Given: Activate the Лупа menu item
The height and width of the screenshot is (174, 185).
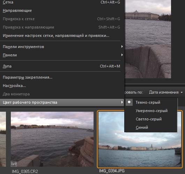Looking at the screenshot, I should point(61,66).
